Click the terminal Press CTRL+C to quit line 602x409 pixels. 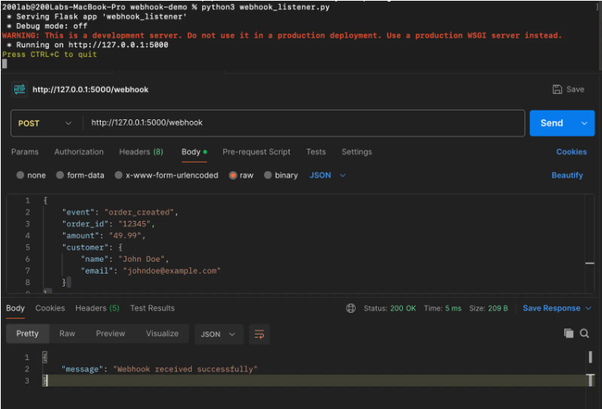[50, 54]
